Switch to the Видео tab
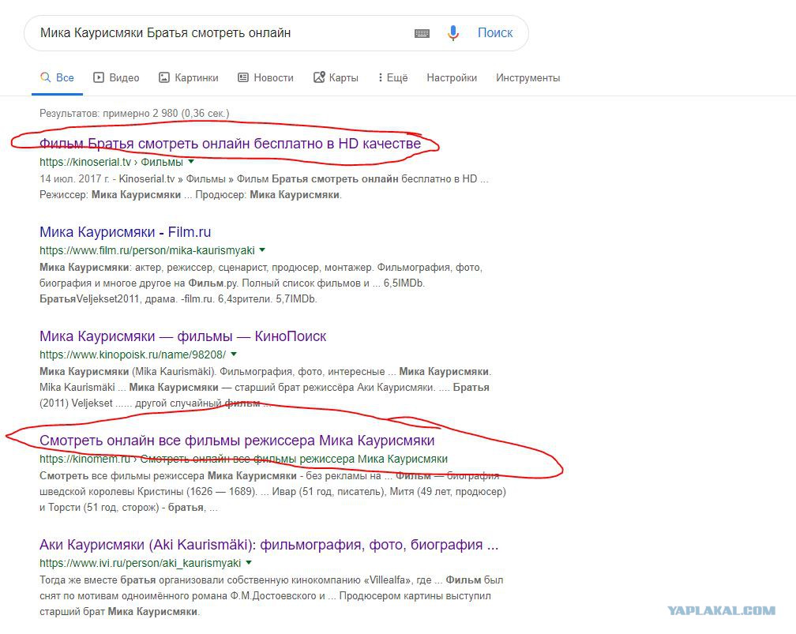 [116, 77]
